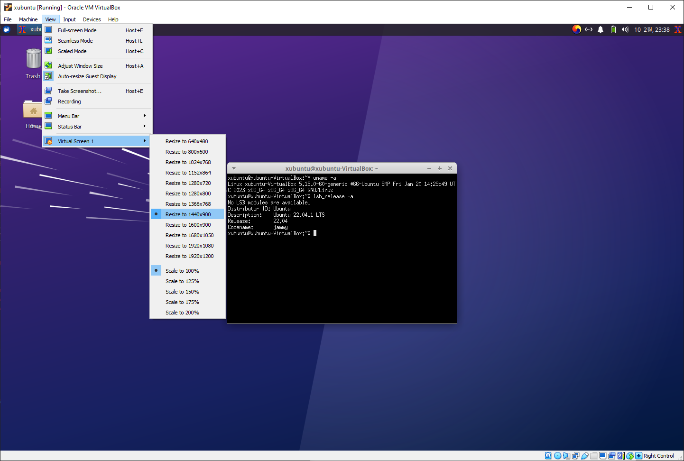Open the volume control in the panel
The image size is (684, 461).
pos(625,29)
